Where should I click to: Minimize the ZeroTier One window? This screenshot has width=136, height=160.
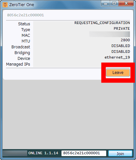click(x=106, y=4)
